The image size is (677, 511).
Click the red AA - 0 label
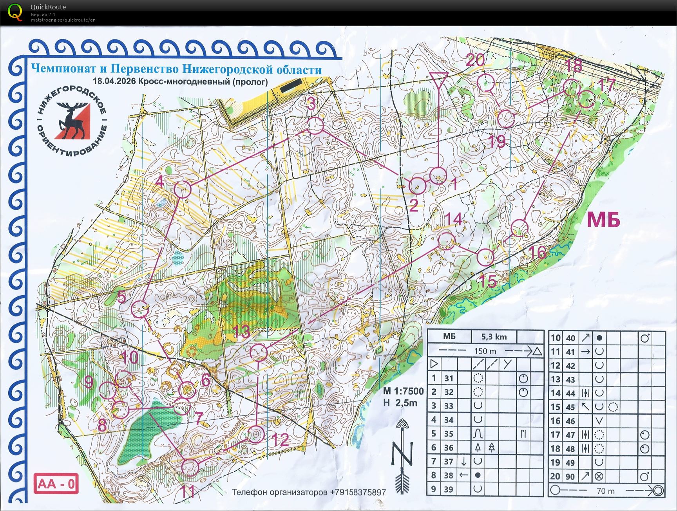click(56, 484)
